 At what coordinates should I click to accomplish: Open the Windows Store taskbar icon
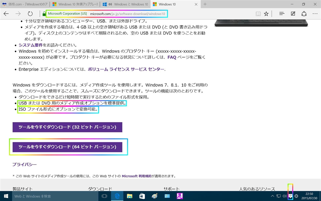[142, 196]
